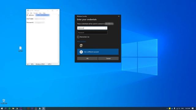Open File Explorer from the taskbar
Screen dimensions: 196x110
point(13,108)
